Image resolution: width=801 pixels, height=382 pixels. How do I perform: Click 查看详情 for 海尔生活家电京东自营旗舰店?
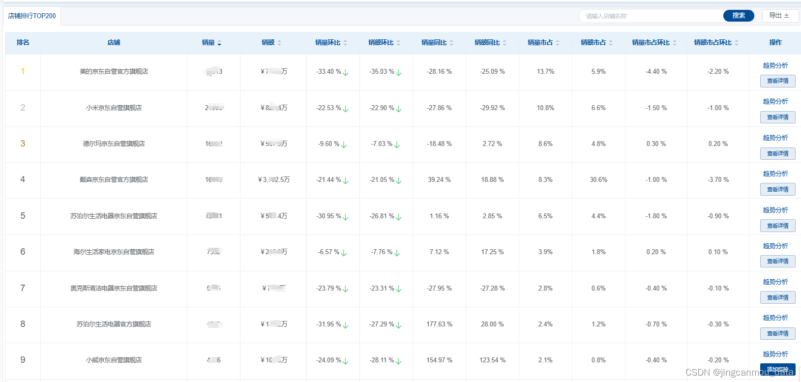click(x=778, y=261)
